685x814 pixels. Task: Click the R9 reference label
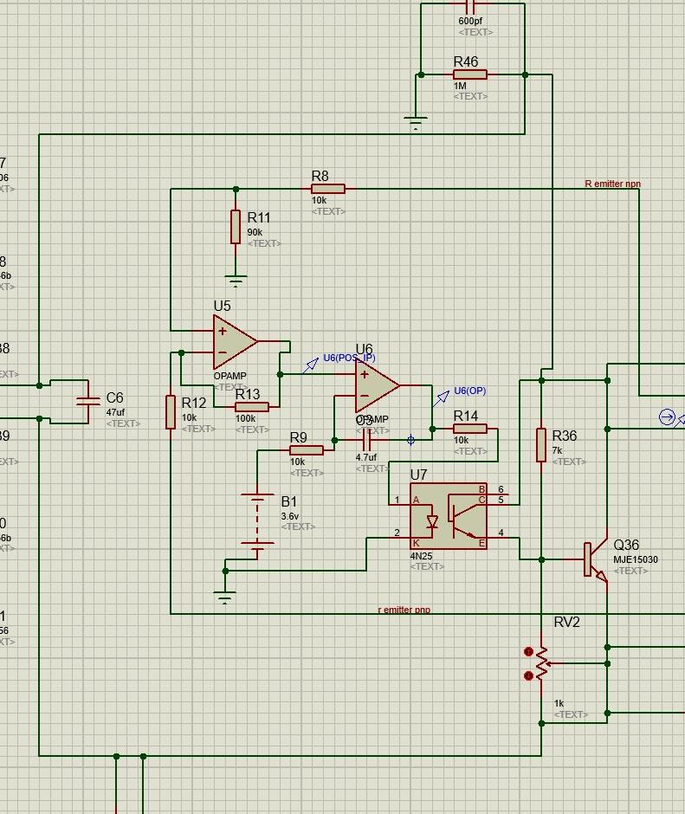(298, 437)
